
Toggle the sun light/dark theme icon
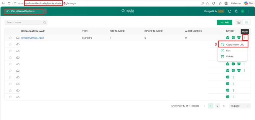click(x=236, y=11)
